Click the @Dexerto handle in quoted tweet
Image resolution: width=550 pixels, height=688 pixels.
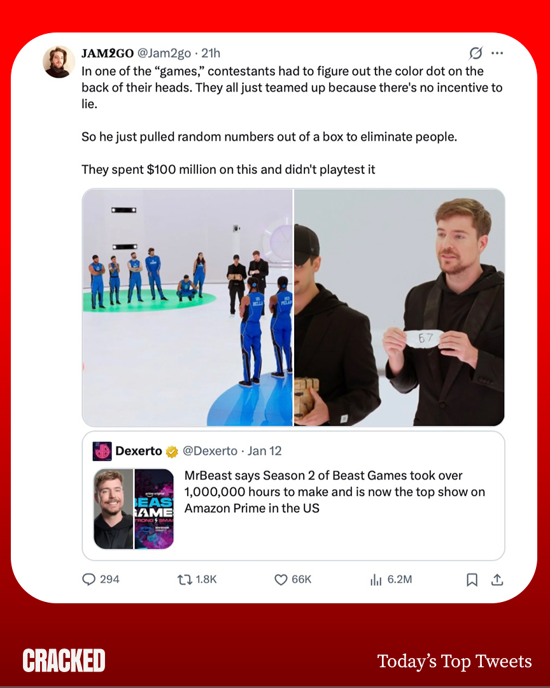[x=209, y=451]
